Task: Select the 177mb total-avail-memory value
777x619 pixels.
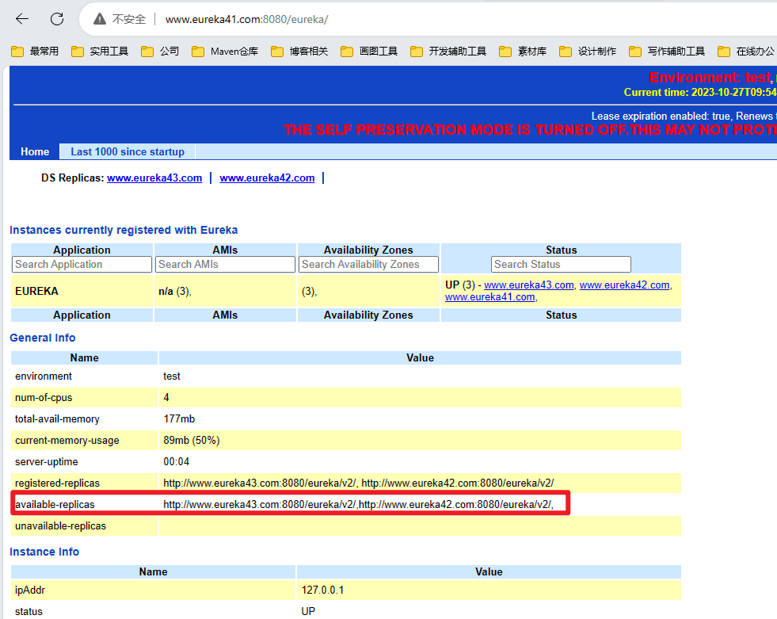Action: point(179,418)
